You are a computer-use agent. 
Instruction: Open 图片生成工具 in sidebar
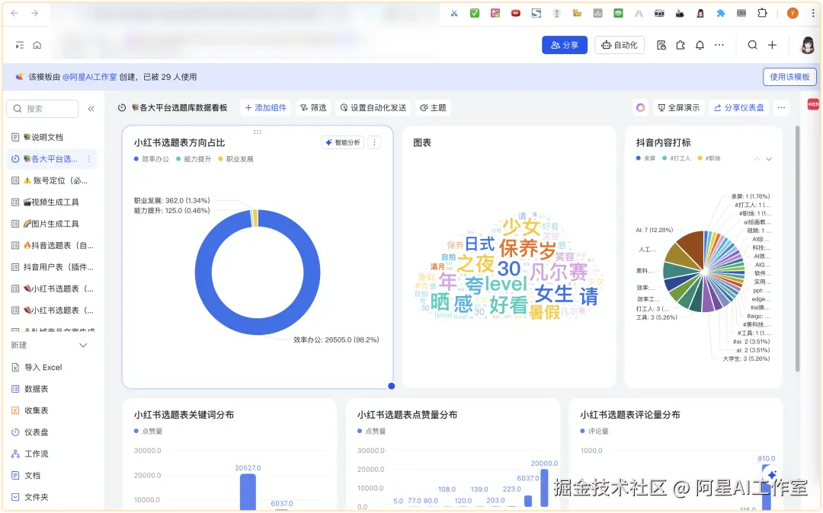tap(52, 224)
